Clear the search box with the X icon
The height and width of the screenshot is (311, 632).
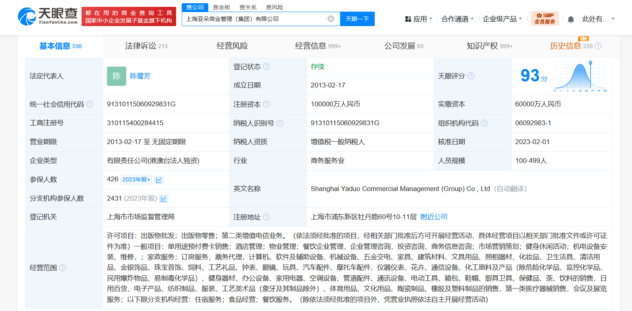tap(331, 19)
